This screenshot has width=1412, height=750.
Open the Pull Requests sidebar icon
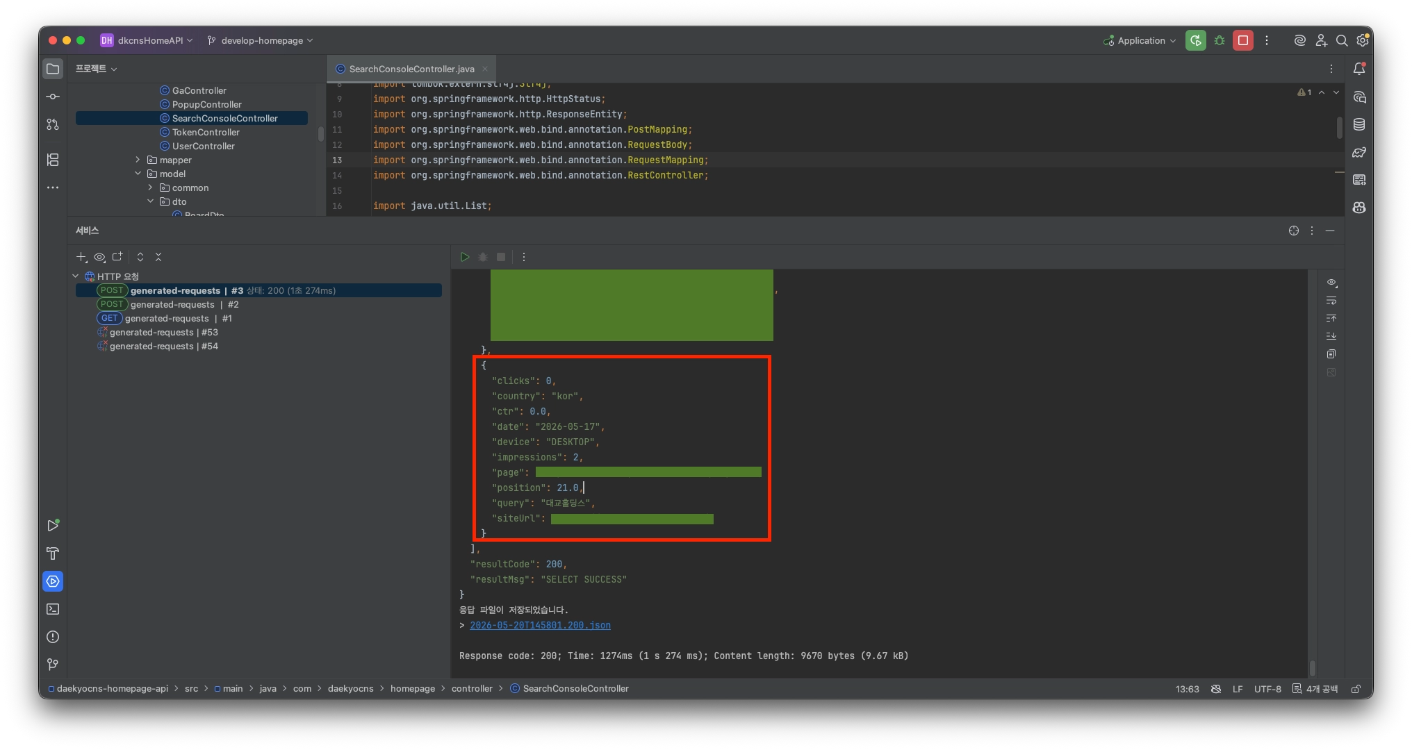[53, 124]
